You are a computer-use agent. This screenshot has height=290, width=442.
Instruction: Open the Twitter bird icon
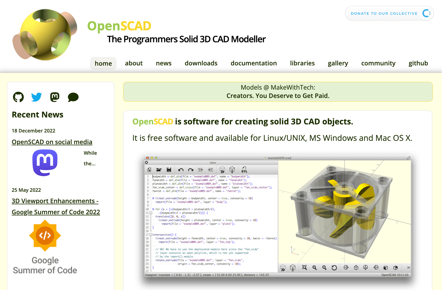point(36,97)
